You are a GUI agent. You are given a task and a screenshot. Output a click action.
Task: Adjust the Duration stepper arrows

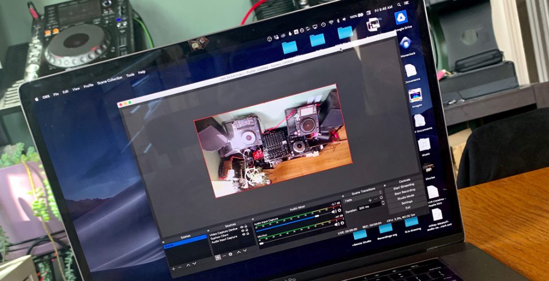pyautogui.click(x=383, y=203)
